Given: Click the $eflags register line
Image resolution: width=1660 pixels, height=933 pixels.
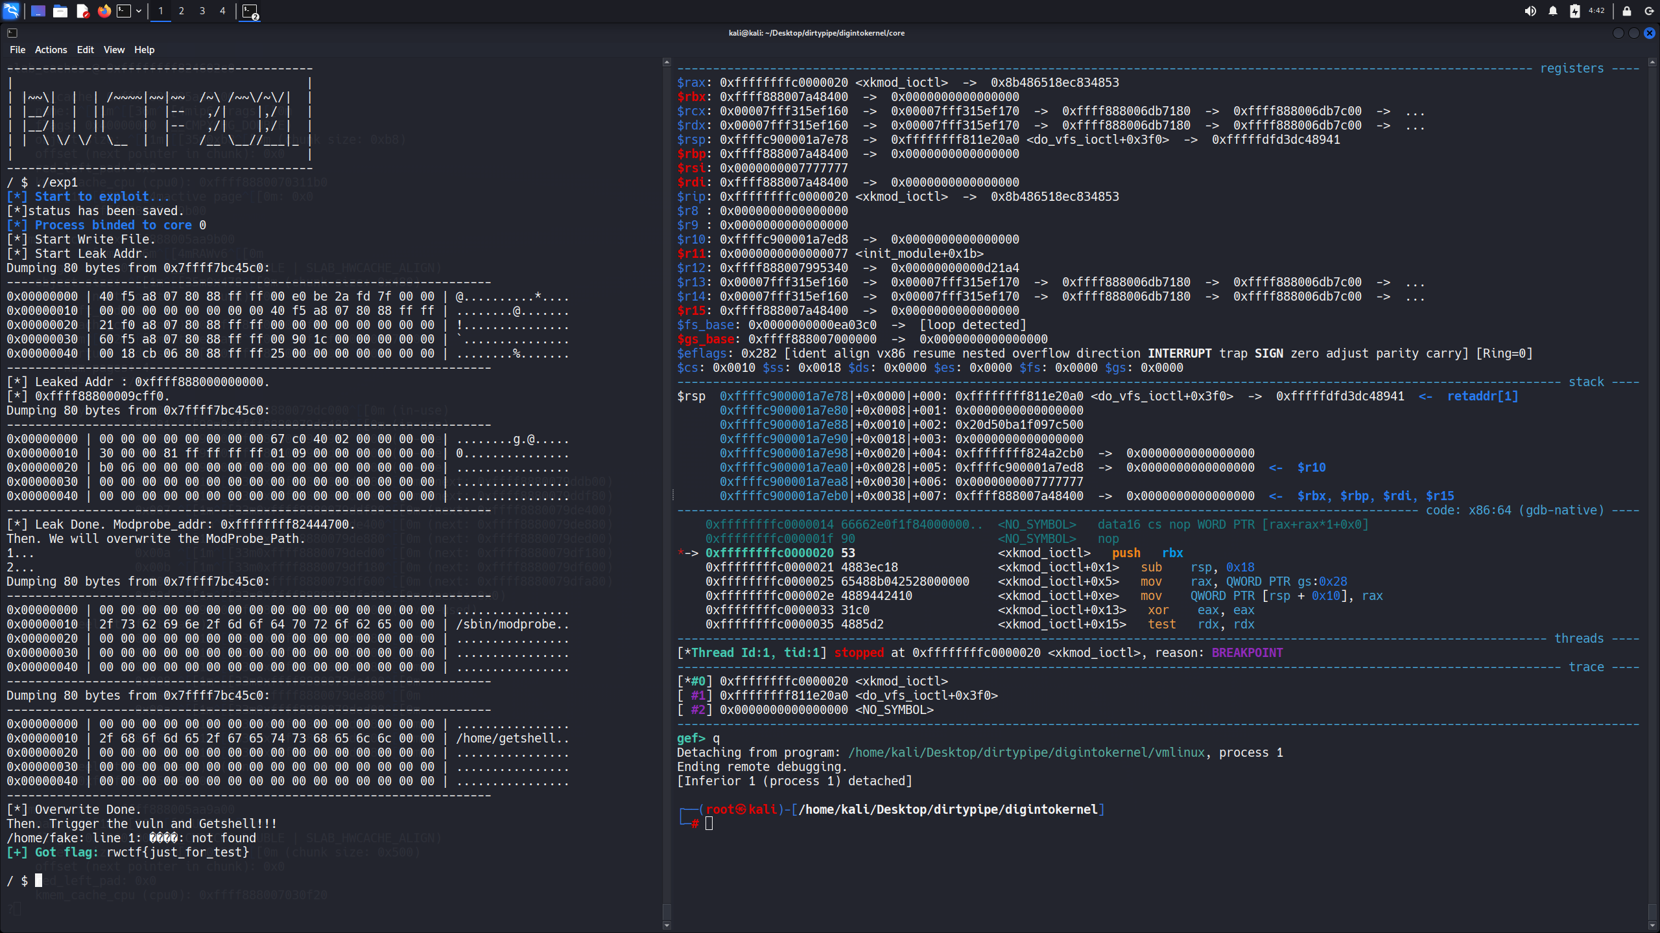Looking at the screenshot, I should point(1105,353).
